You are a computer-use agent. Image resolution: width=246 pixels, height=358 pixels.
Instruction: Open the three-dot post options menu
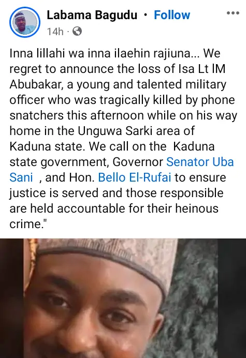pyautogui.click(x=233, y=13)
